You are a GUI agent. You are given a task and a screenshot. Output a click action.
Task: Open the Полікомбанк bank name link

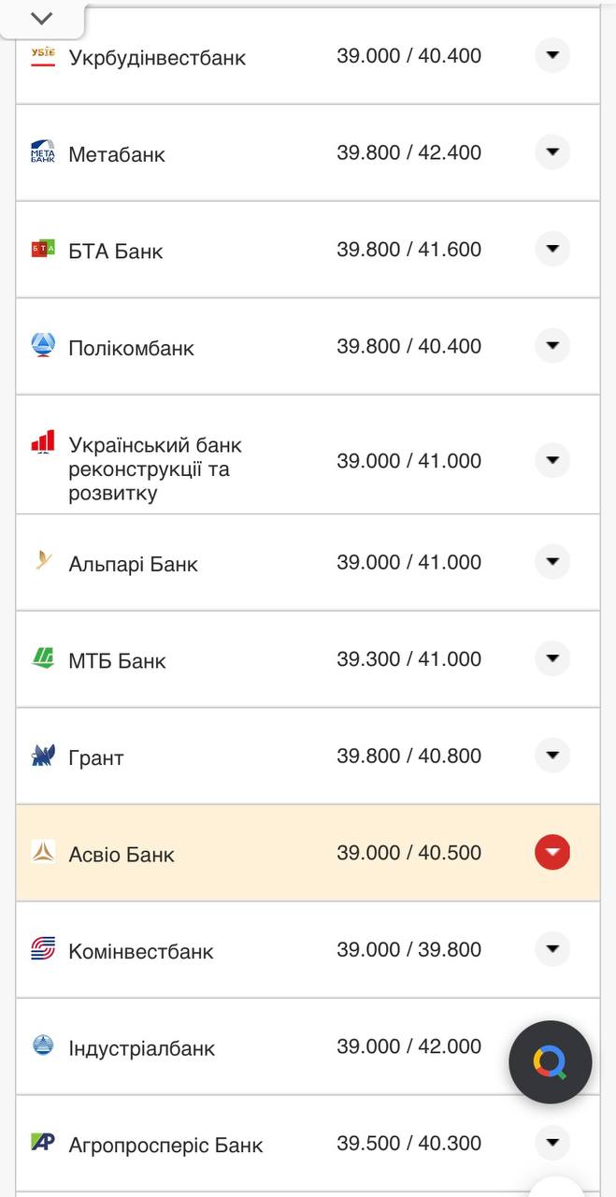131,348
